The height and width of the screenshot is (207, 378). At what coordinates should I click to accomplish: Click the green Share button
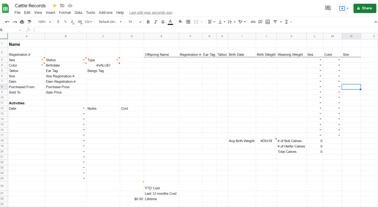pos(364,8)
